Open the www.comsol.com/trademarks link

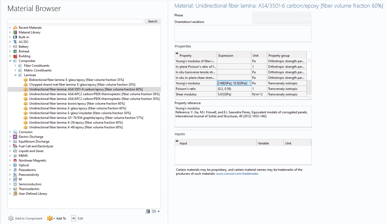pos(237,174)
